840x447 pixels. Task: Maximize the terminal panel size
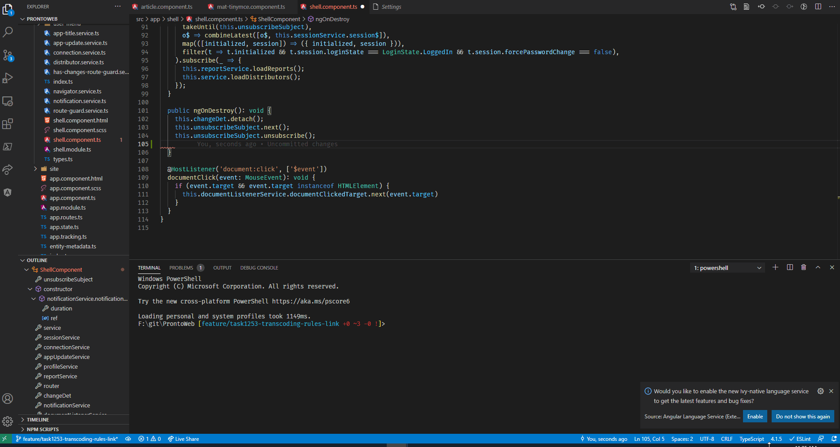click(818, 267)
